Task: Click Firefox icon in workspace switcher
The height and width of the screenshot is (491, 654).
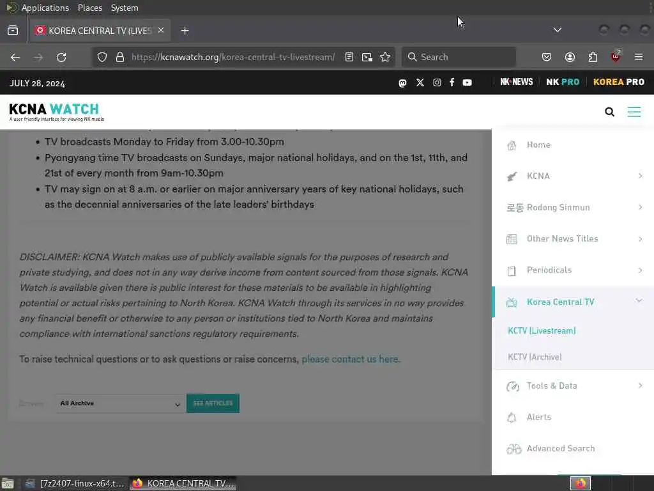Action: [x=581, y=483]
